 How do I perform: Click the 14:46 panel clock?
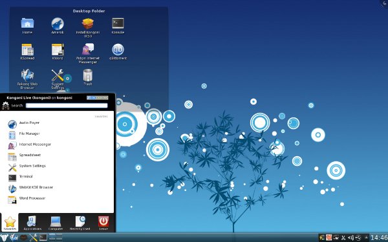pyautogui.click(x=379, y=237)
